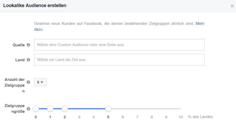Viewport: 236px width, 123px height.
Task: Click the slider tick label 6
Action: pos(123,117)
